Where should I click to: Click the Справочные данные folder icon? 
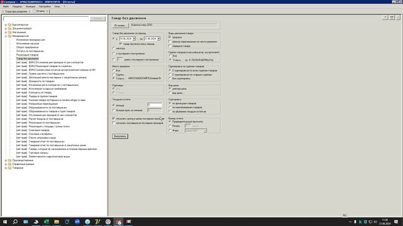click(10, 164)
